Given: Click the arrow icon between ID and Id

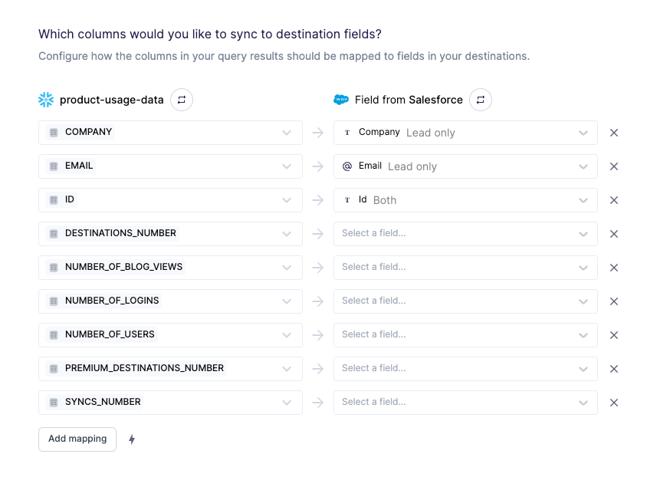Looking at the screenshot, I should pos(317,199).
